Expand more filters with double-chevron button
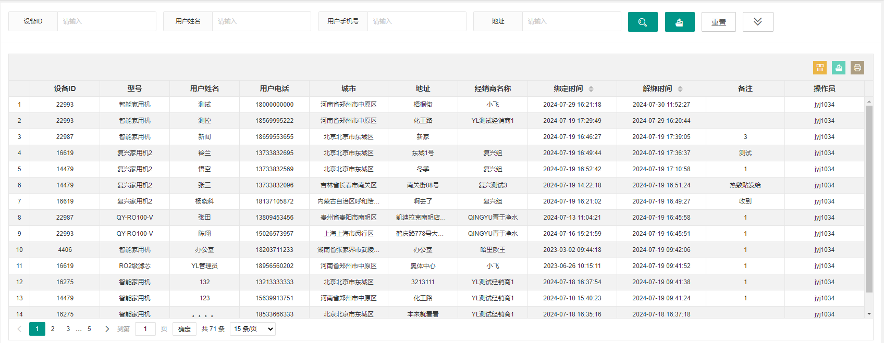The image size is (884, 343). point(758,22)
